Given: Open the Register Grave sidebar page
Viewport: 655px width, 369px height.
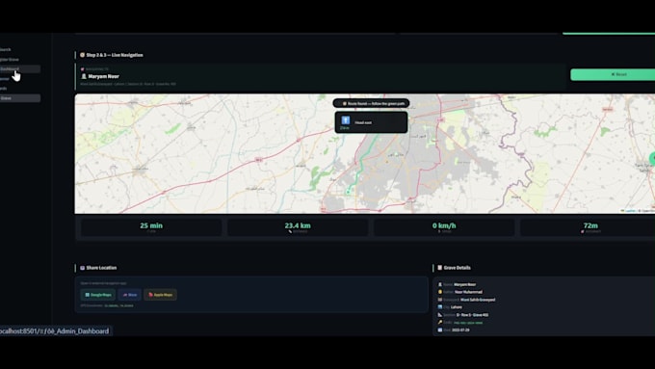Looking at the screenshot, I should coord(10,60).
